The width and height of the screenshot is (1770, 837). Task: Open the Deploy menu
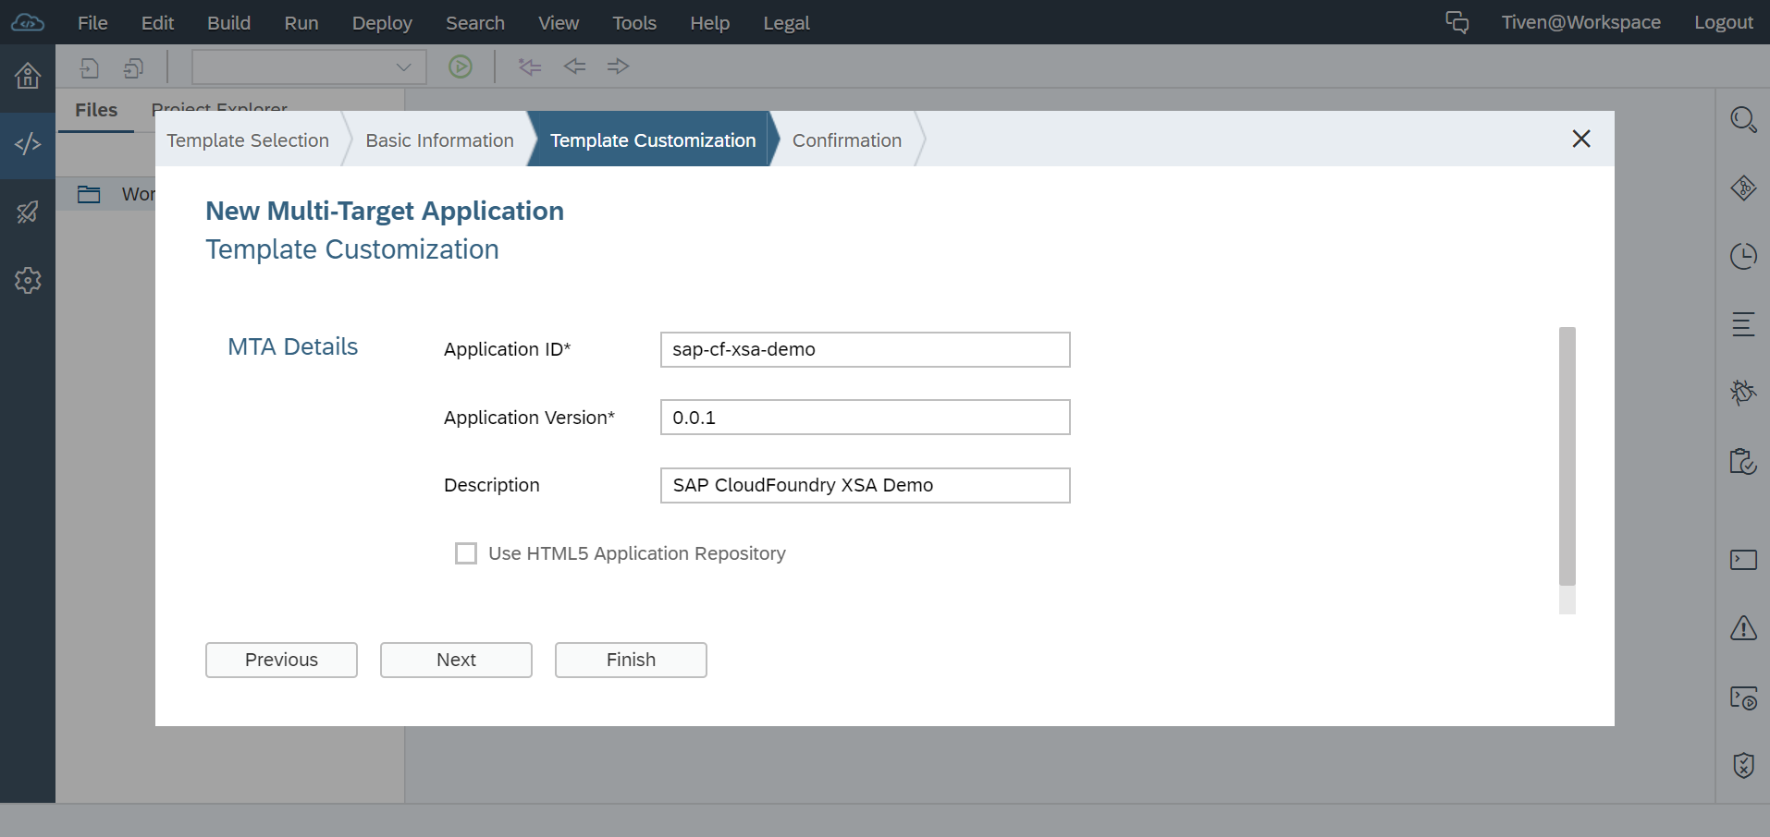click(382, 23)
